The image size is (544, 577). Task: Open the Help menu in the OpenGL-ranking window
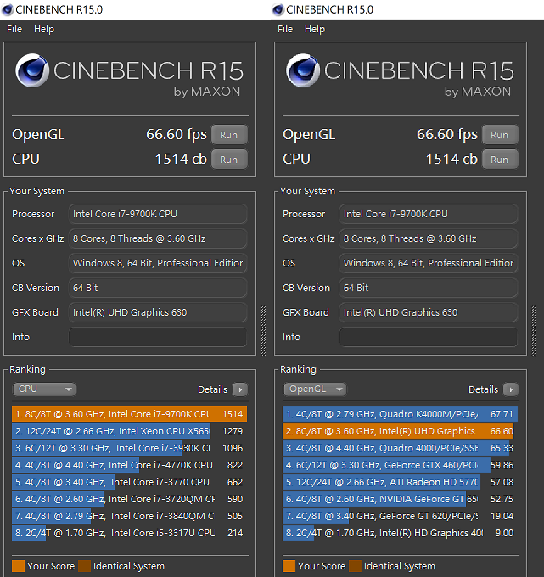314,29
